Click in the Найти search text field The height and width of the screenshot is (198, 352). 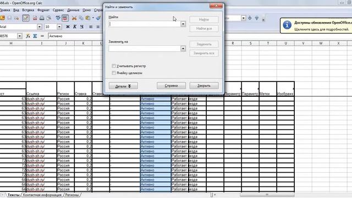[145, 24]
